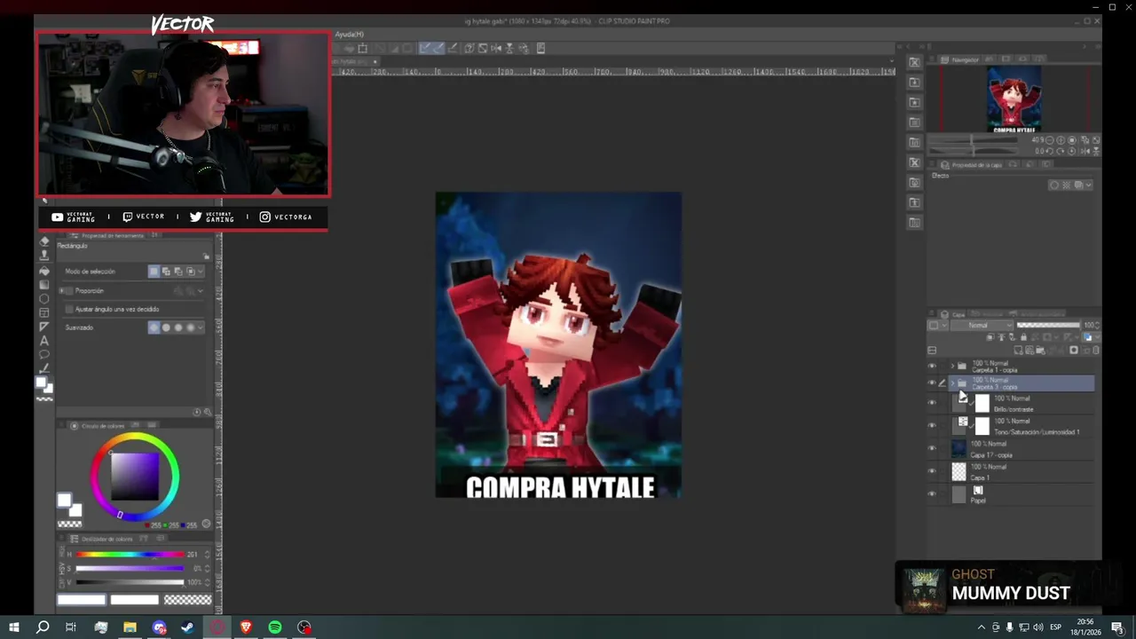Hide the Carpeta 3 - copia folder layer
Viewport: 1136px width, 639px height.
click(x=932, y=383)
